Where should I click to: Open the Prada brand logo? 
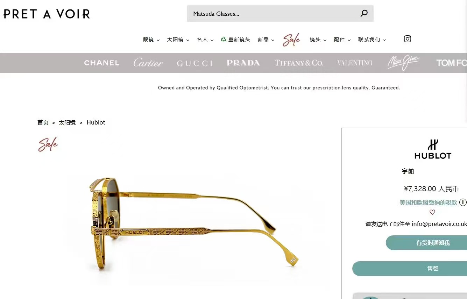point(243,63)
